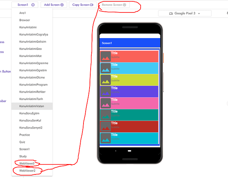Click image icon in the teal list row
This screenshot has height=178, width=228.
[x=106, y=115]
